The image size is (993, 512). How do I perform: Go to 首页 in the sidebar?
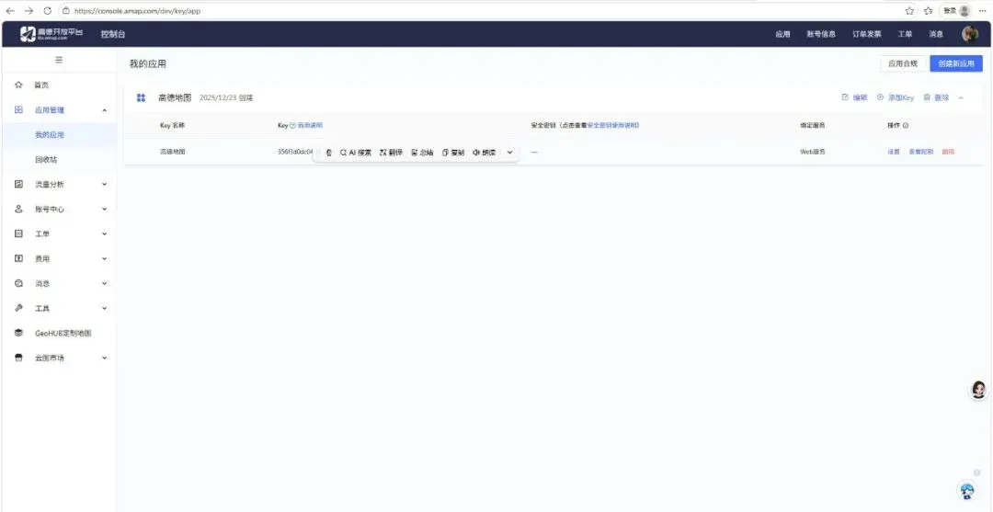[41, 85]
